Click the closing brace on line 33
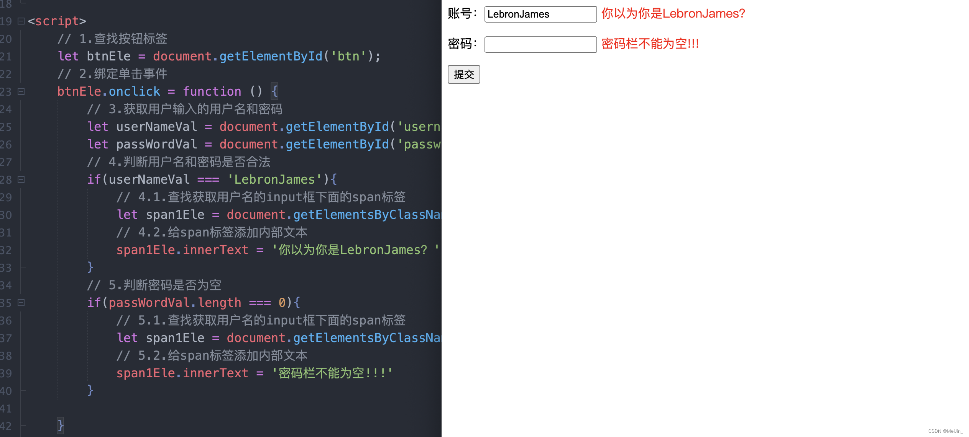The width and height of the screenshot is (969, 437). pos(90,267)
